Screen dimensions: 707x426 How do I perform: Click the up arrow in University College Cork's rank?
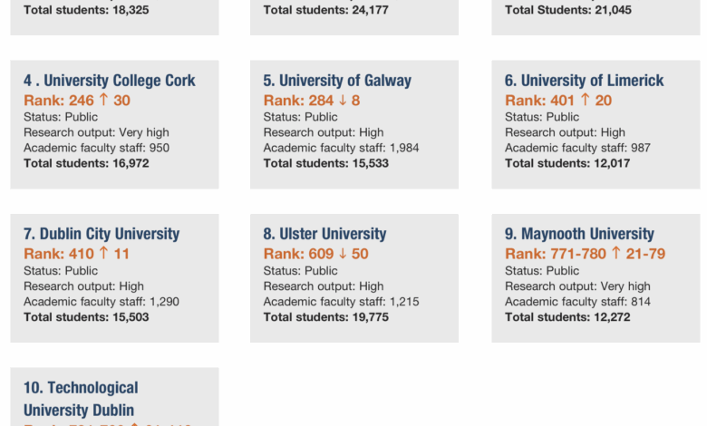pos(104,101)
